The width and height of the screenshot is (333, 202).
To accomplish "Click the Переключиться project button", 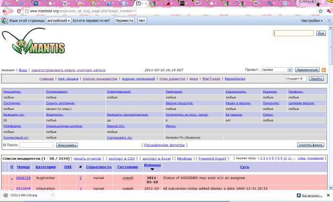I will tap(307, 70).
